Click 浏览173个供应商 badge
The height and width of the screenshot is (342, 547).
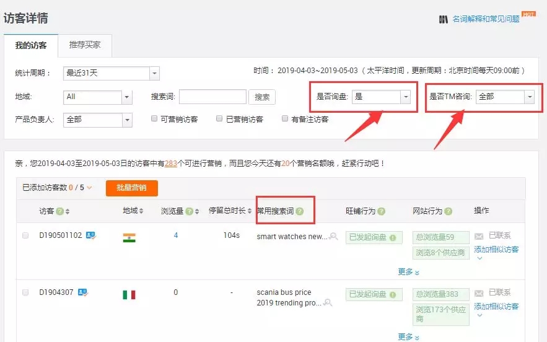click(x=441, y=315)
